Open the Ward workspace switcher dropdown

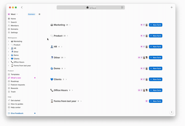click(x=13, y=14)
